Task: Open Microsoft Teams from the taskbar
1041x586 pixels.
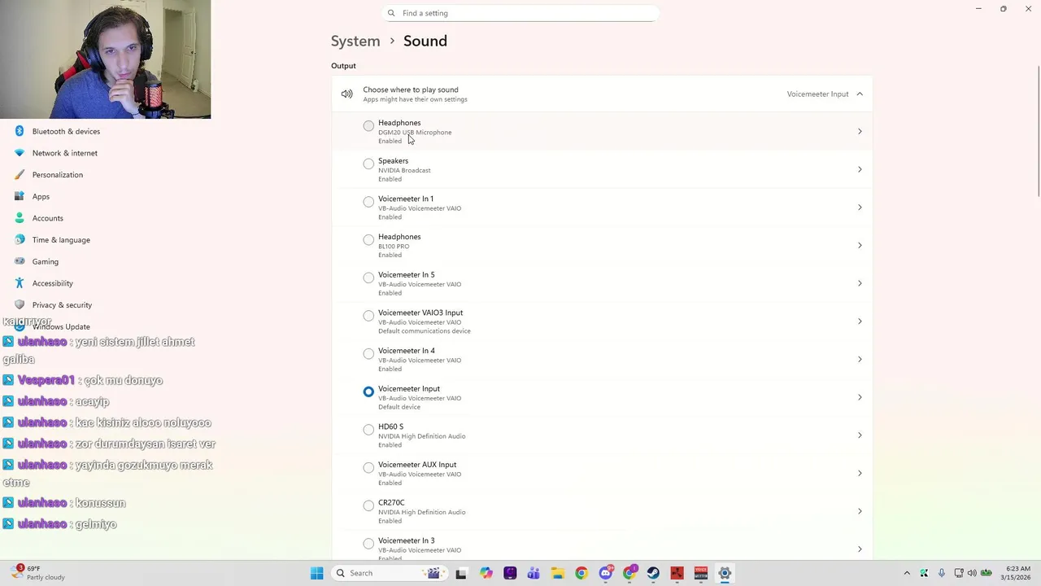Action: 534,573
